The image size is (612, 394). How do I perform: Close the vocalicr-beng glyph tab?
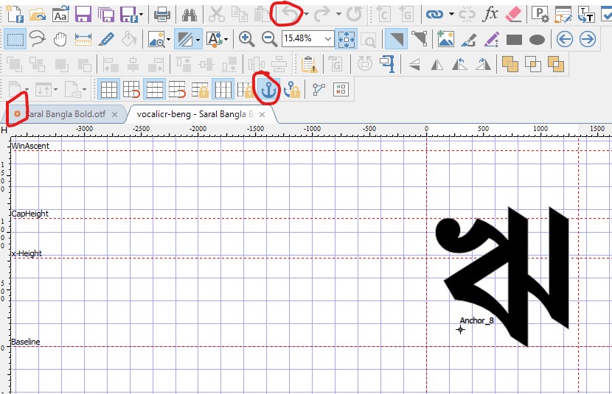pos(262,115)
